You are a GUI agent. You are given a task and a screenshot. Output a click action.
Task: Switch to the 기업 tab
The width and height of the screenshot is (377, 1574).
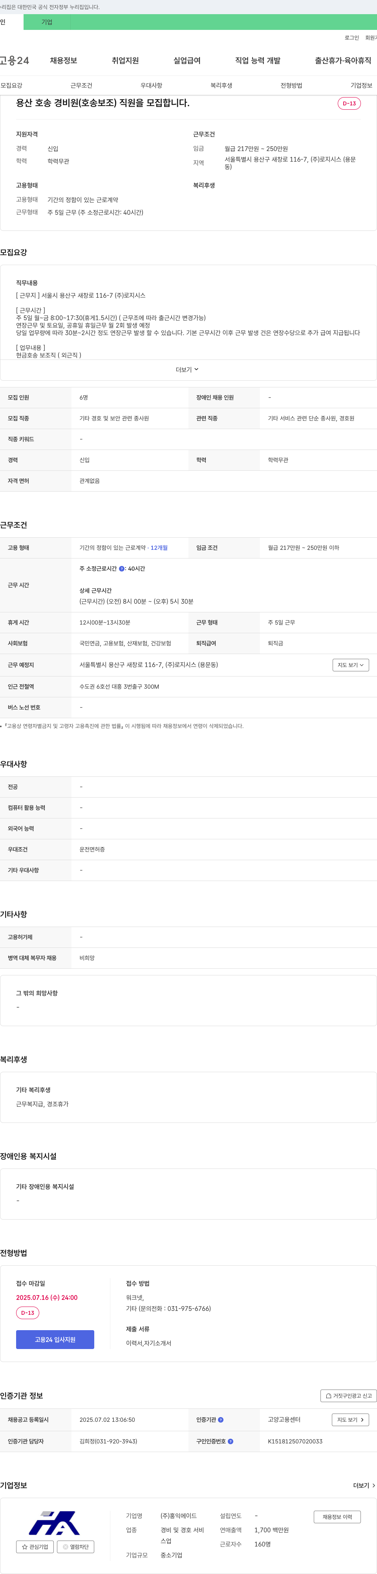(x=47, y=22)
